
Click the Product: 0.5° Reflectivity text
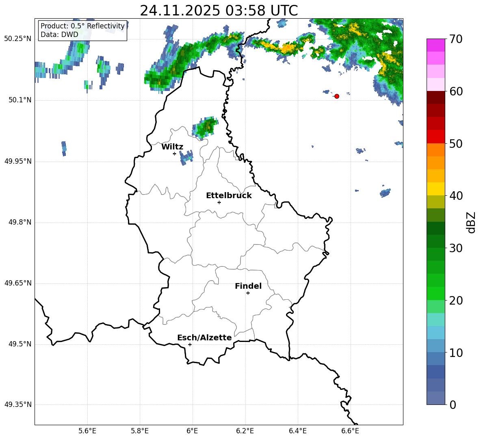click(82, 26)
